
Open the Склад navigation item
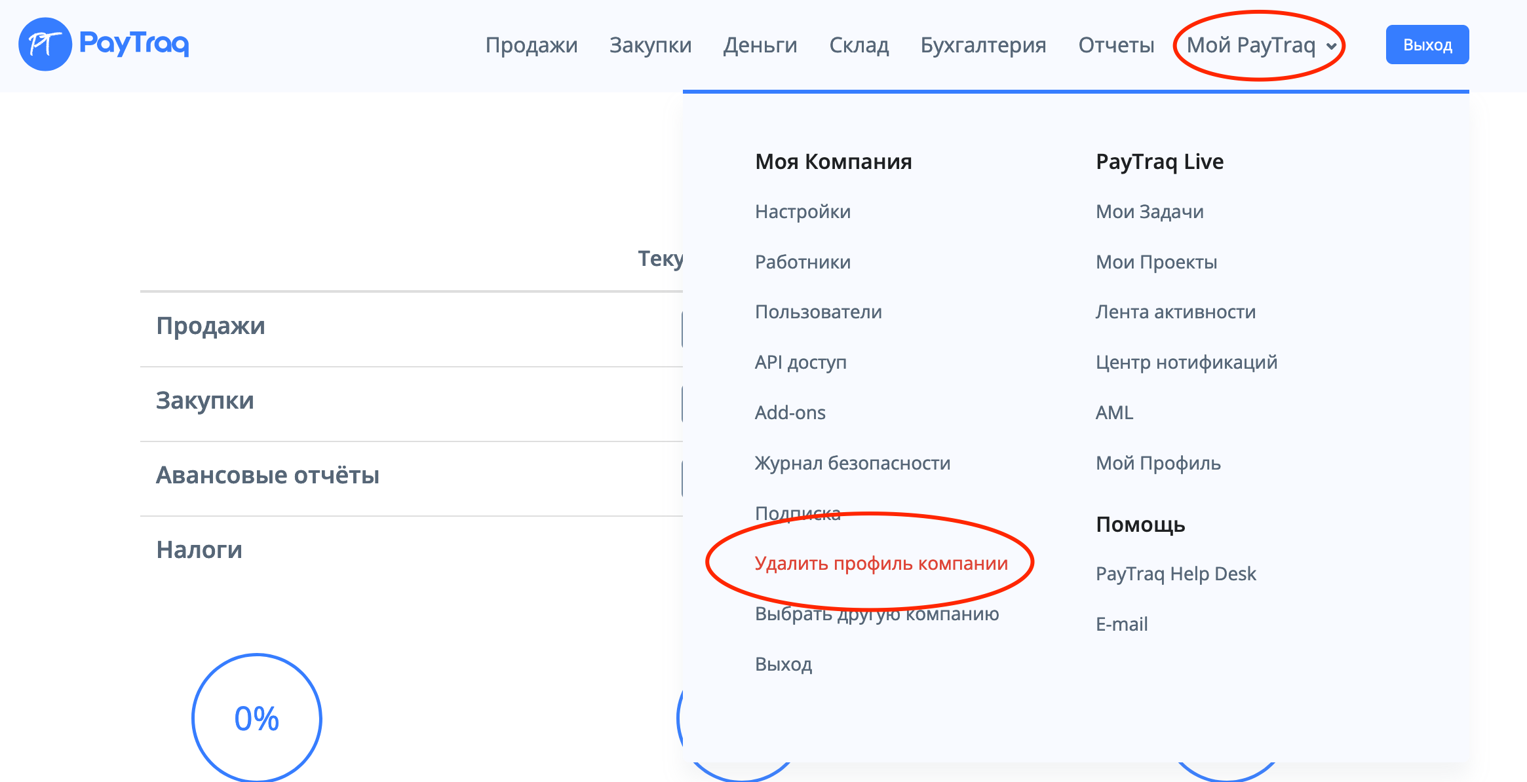click(x=859, y=45)
